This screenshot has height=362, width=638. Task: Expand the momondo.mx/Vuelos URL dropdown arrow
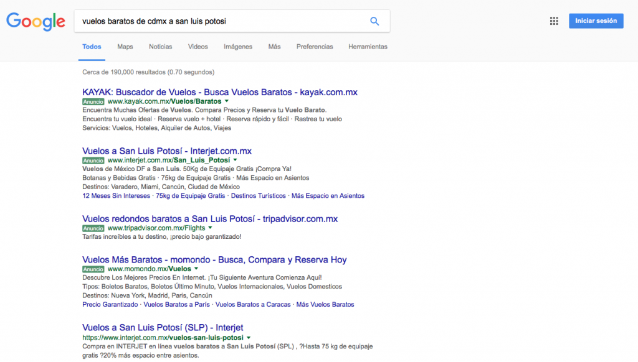click(196, 269)
